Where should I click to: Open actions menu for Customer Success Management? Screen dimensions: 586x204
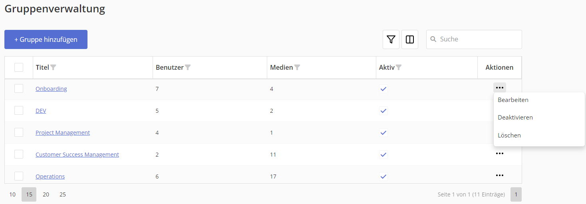coord(499,153)
